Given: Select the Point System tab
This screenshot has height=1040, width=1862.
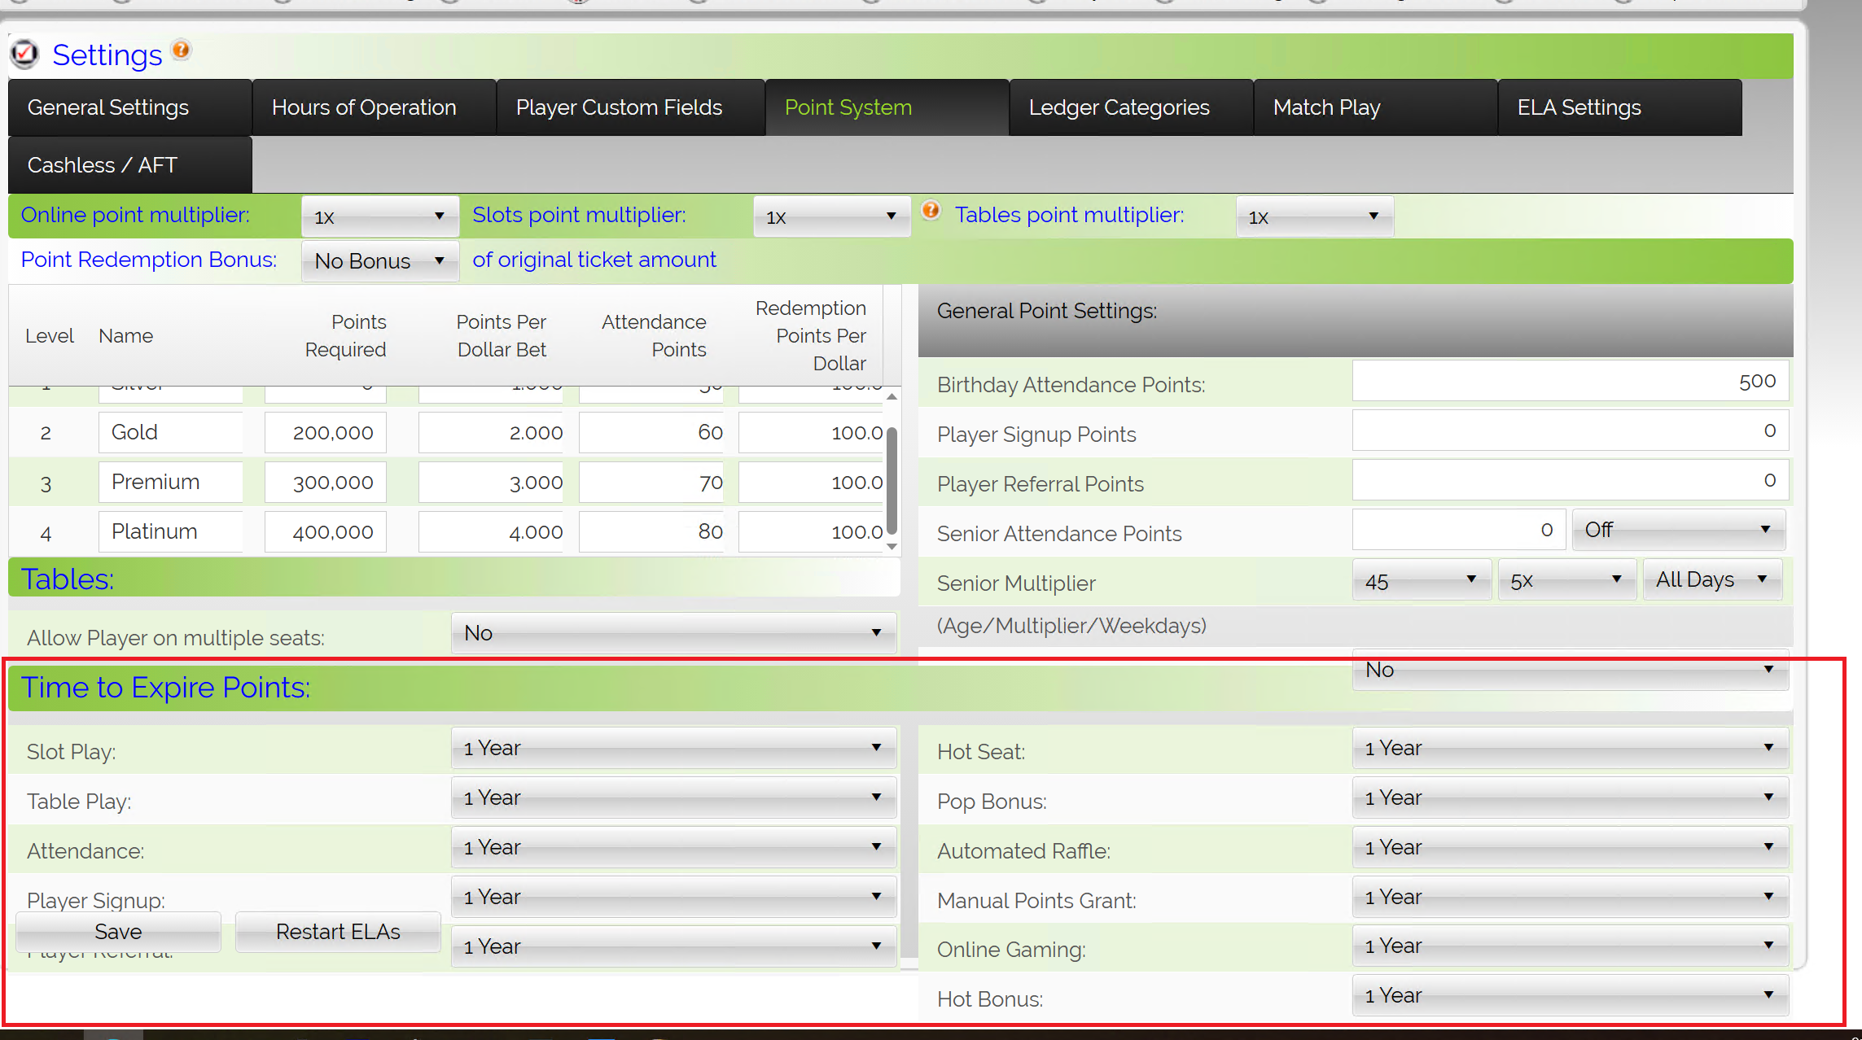Looking at the screenshot, I should click(x=887, y=107).
